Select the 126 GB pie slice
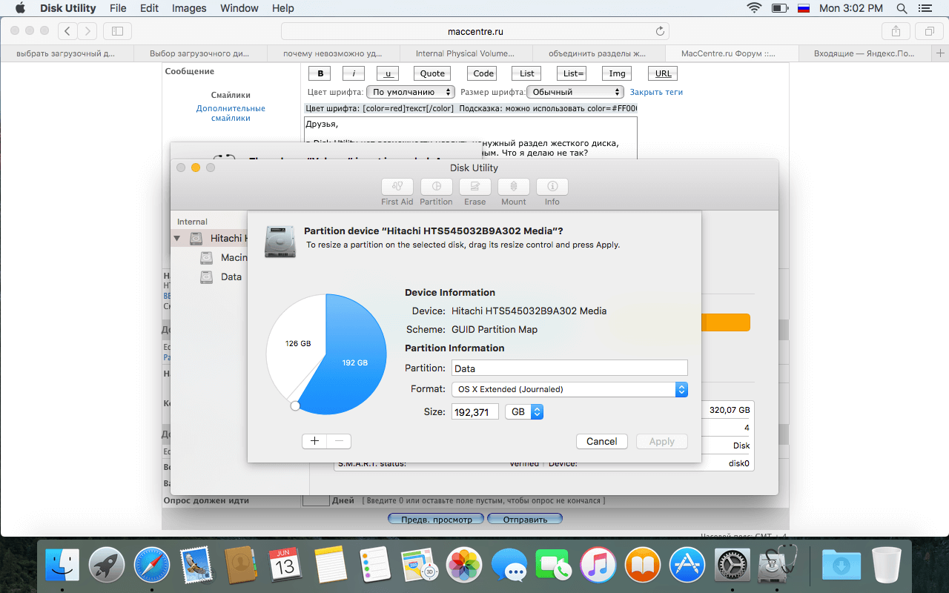Viewport: 949px width, 593px height. (297, 343)
